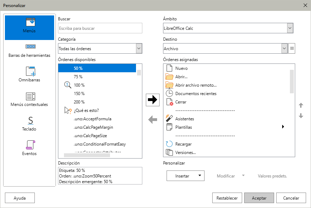
Task: Open the Destino Archivo dropdown
Action: coord(284,49)
